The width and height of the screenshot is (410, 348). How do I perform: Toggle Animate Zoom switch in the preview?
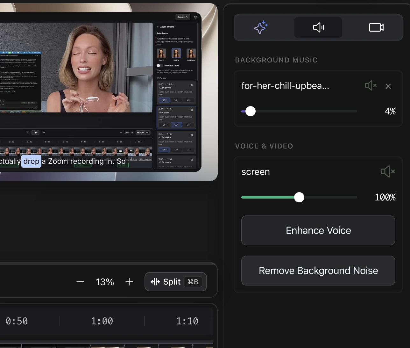pyautogui.click(x=159, y=66)
